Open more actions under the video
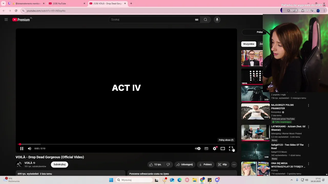This screenshot has width=328, height=184. click(234, 165)
